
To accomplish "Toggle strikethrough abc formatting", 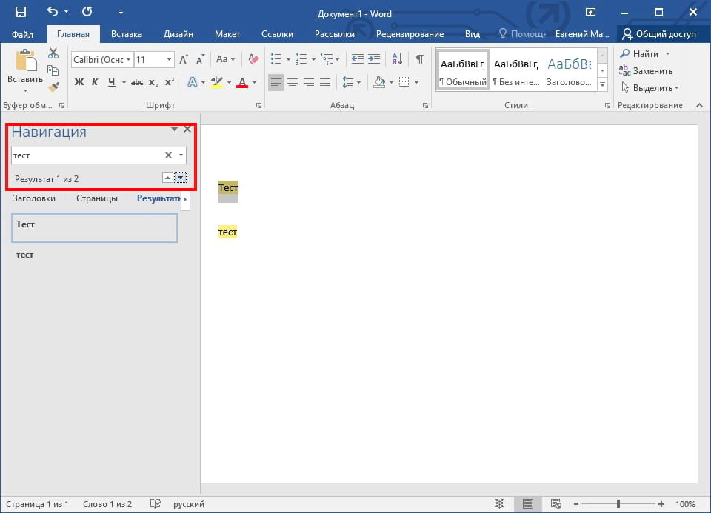I will pyautogui.click(x=137, y=82).
